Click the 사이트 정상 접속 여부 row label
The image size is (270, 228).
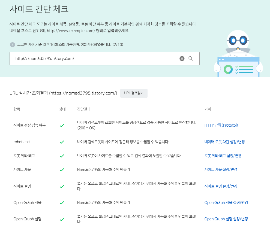coord(29,125)
